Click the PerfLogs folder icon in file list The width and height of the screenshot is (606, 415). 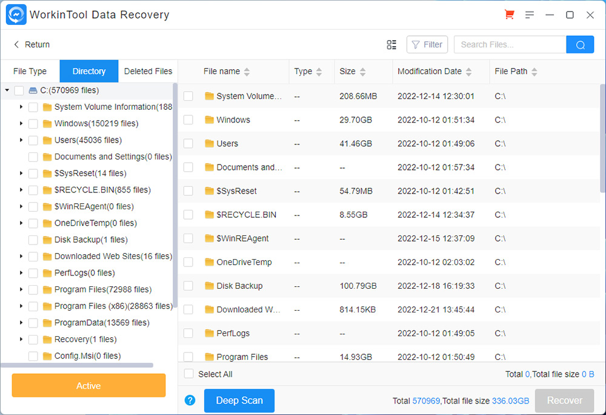tap(209, 333)
